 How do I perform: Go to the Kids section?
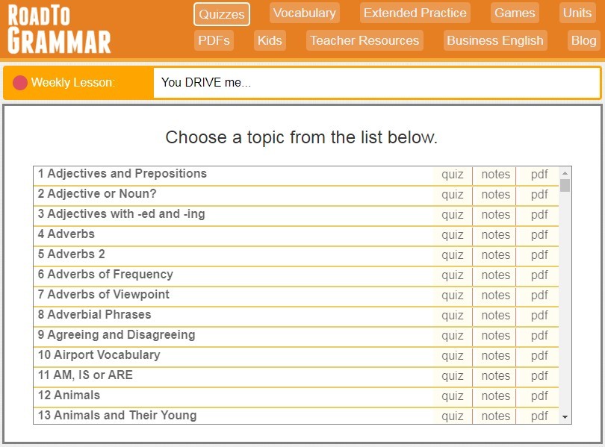tap(269, 41)
